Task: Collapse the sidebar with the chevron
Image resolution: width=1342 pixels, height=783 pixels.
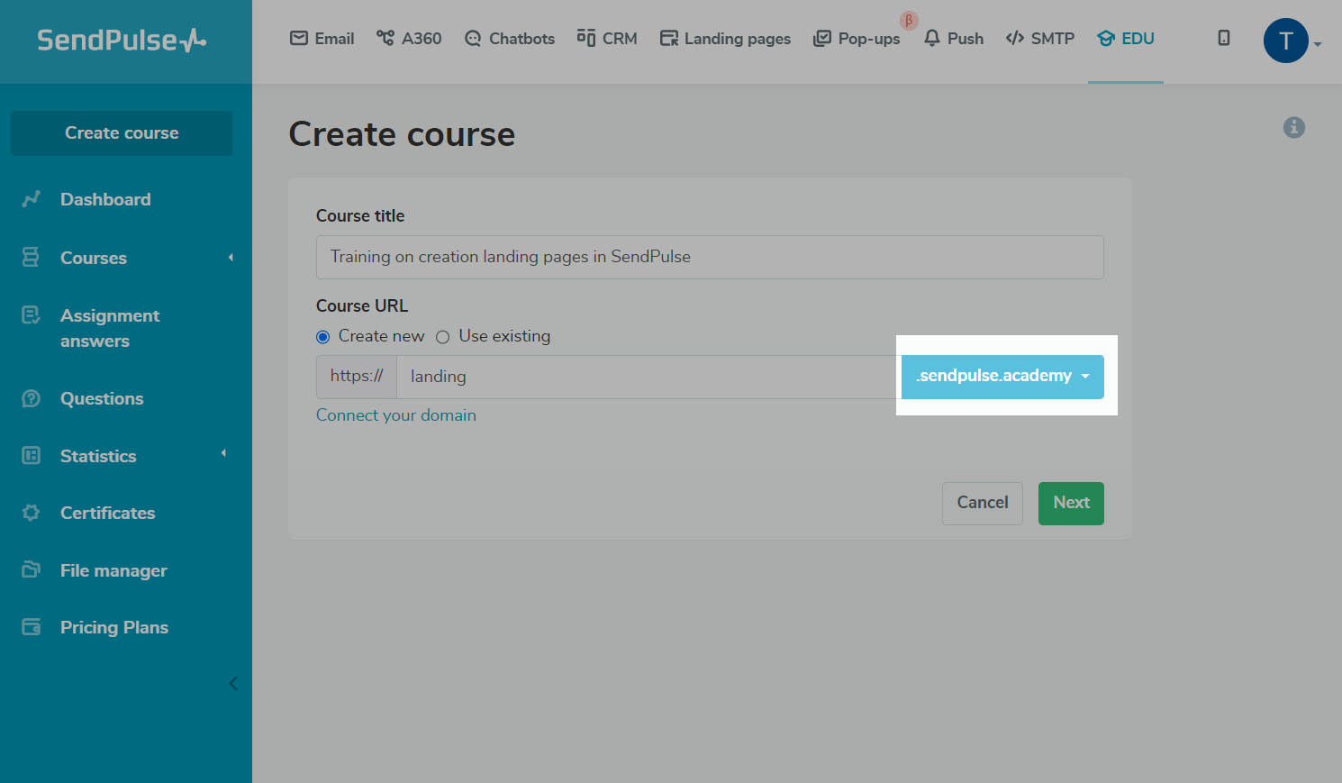Action: pos(233,683)
